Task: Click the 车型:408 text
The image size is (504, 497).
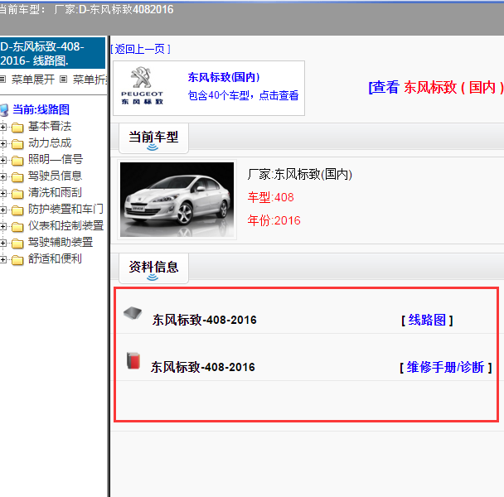Action: click(x=270, y=197)
